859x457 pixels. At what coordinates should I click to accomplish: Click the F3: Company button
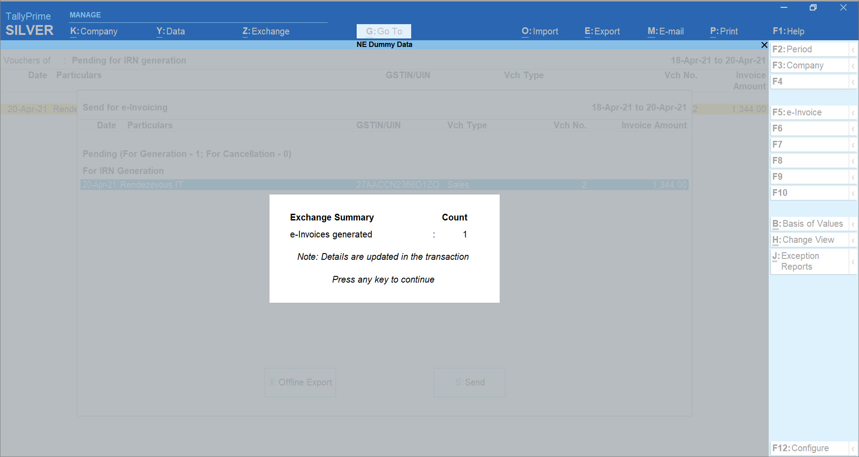click(x=809, y=65)
